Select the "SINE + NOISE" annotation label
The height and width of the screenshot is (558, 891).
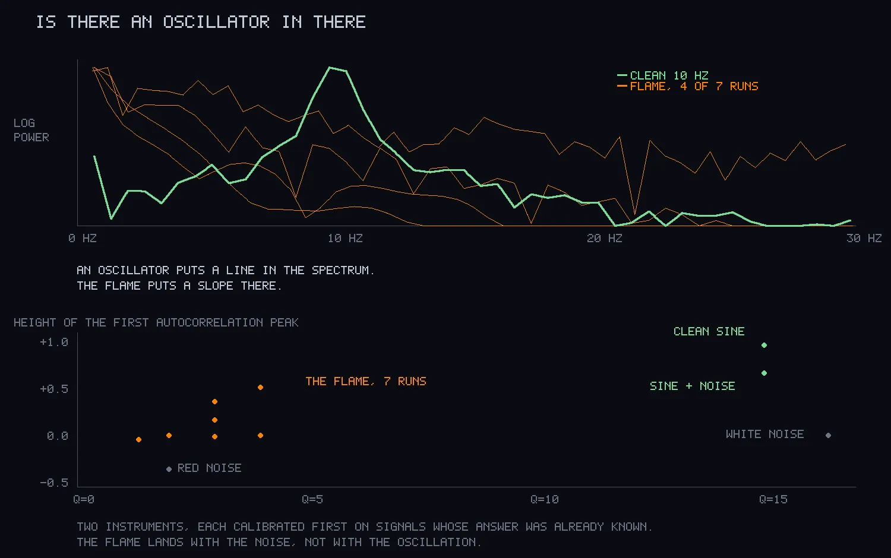click(x=693, y=386)
